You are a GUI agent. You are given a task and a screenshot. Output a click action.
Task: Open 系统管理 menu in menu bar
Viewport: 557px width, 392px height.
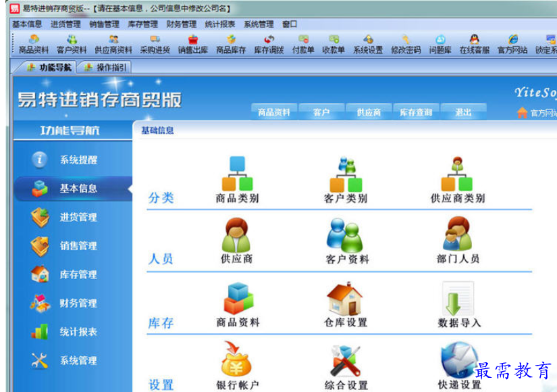[x=259, y=24]
